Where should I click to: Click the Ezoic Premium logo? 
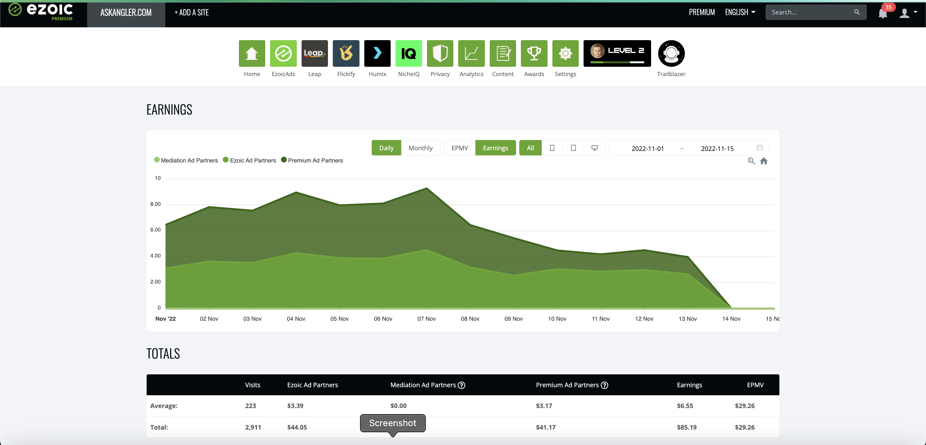point(41,12)
